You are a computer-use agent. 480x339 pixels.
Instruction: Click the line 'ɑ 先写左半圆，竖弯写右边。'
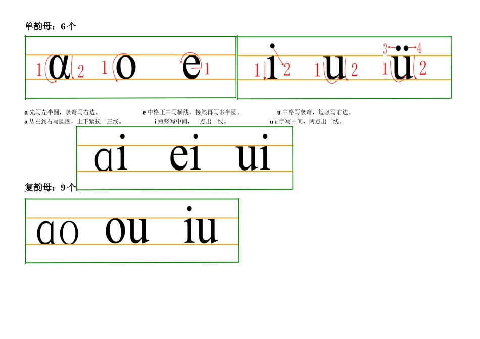point(62,112)
